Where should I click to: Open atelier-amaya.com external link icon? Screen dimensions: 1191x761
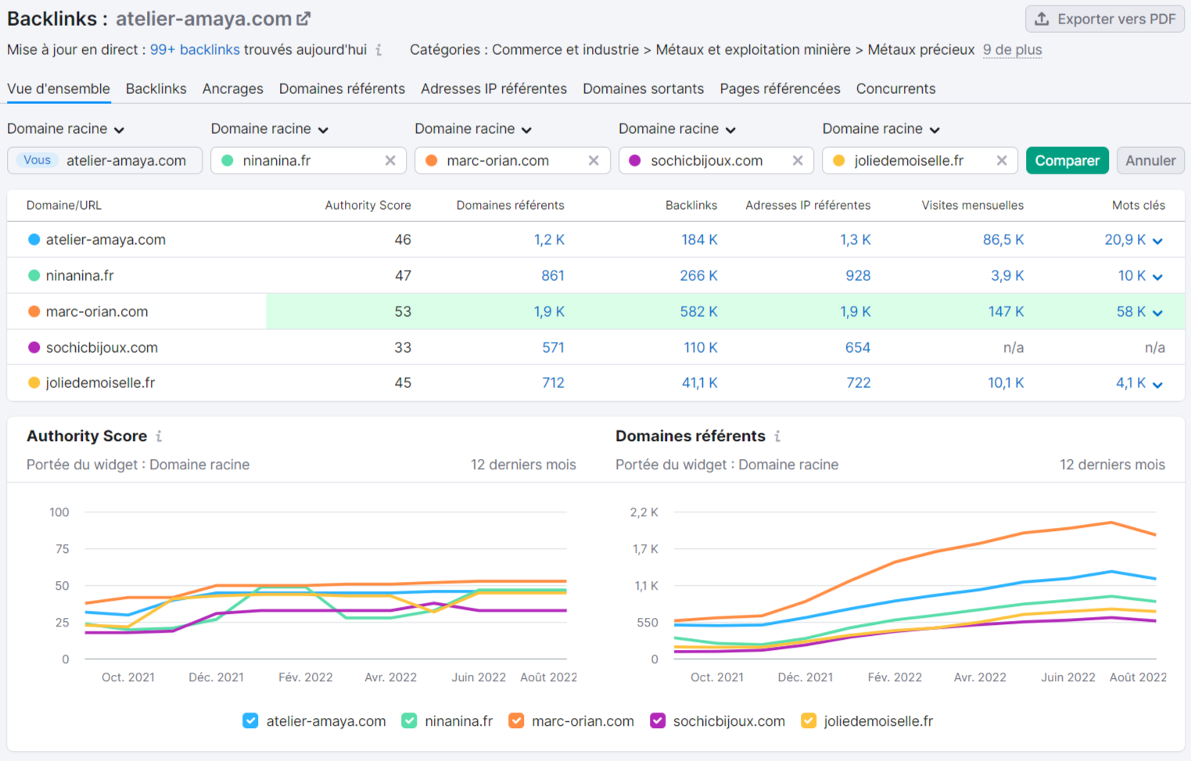click(303, 18)
